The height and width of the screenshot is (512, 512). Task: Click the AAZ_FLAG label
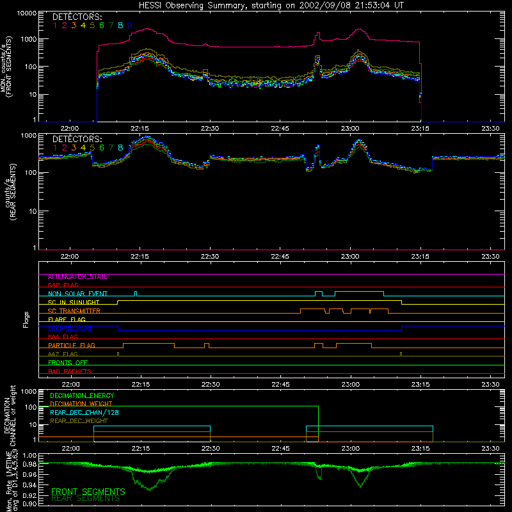pyautogui.click(x=63, y=354)
